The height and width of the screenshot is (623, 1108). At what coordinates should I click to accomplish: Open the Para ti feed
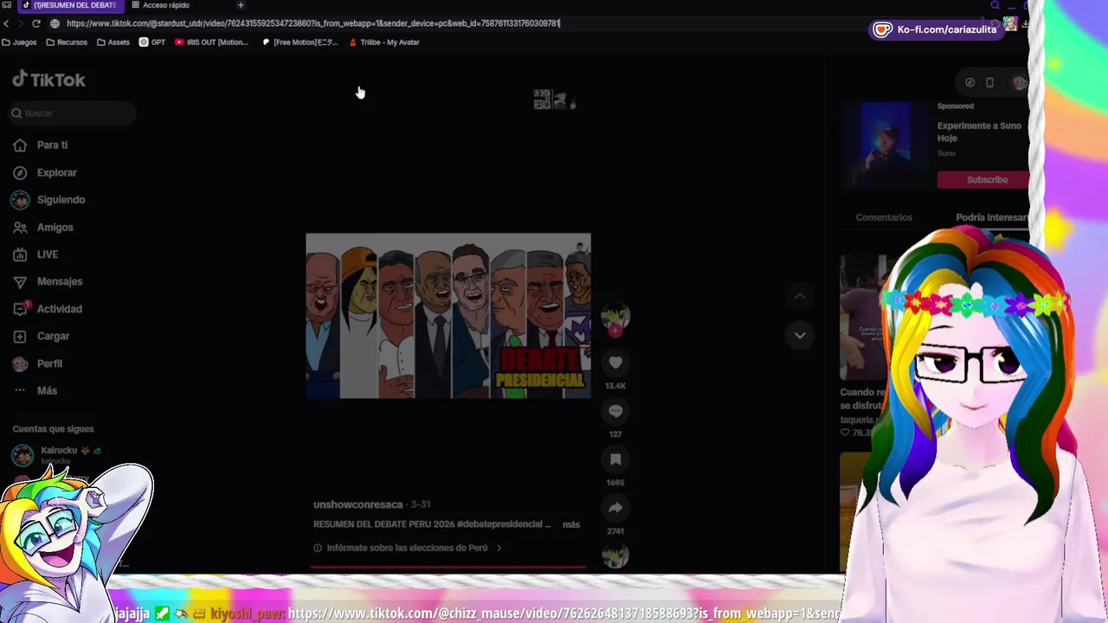tap(41, 145)
